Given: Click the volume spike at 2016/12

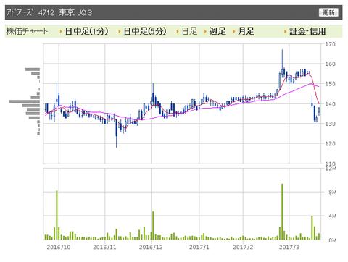Looking at the screenshot, I should [153, 226].
